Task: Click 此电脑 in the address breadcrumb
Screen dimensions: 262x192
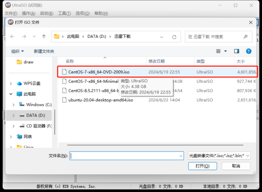Action: point(73,36)
